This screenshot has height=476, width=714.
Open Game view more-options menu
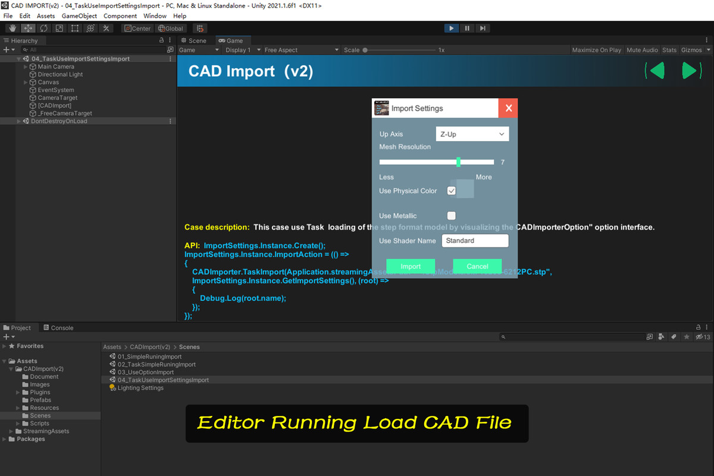(708, 40)
